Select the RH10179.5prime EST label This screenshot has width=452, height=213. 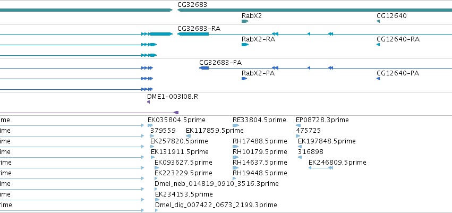[x=260, y=152]
